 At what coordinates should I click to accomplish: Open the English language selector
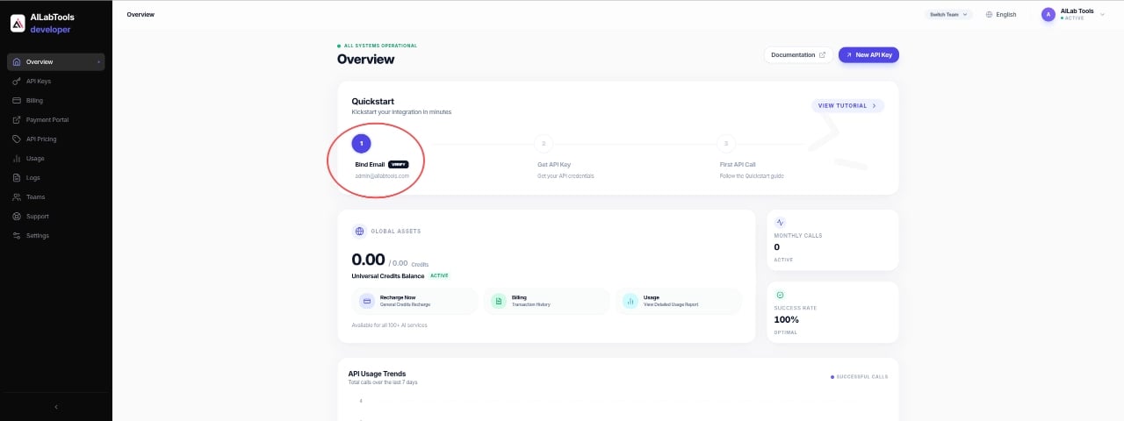pos(1001,15)
